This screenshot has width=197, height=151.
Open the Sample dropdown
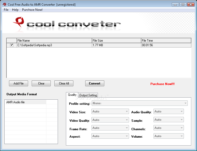click(168, 120)
